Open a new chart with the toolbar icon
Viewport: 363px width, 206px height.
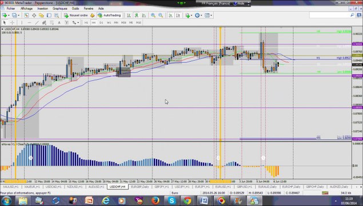tap(5, 15)
